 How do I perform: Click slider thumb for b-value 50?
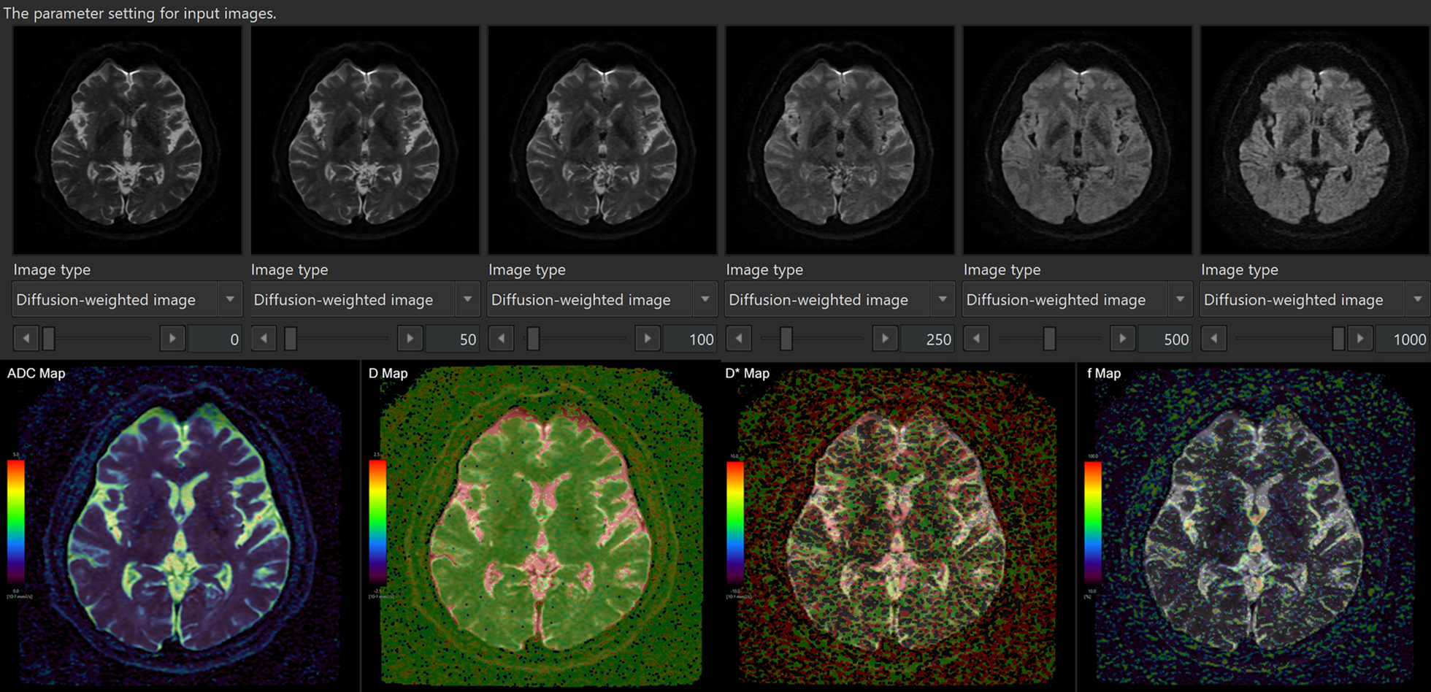[x=291, y=339]
